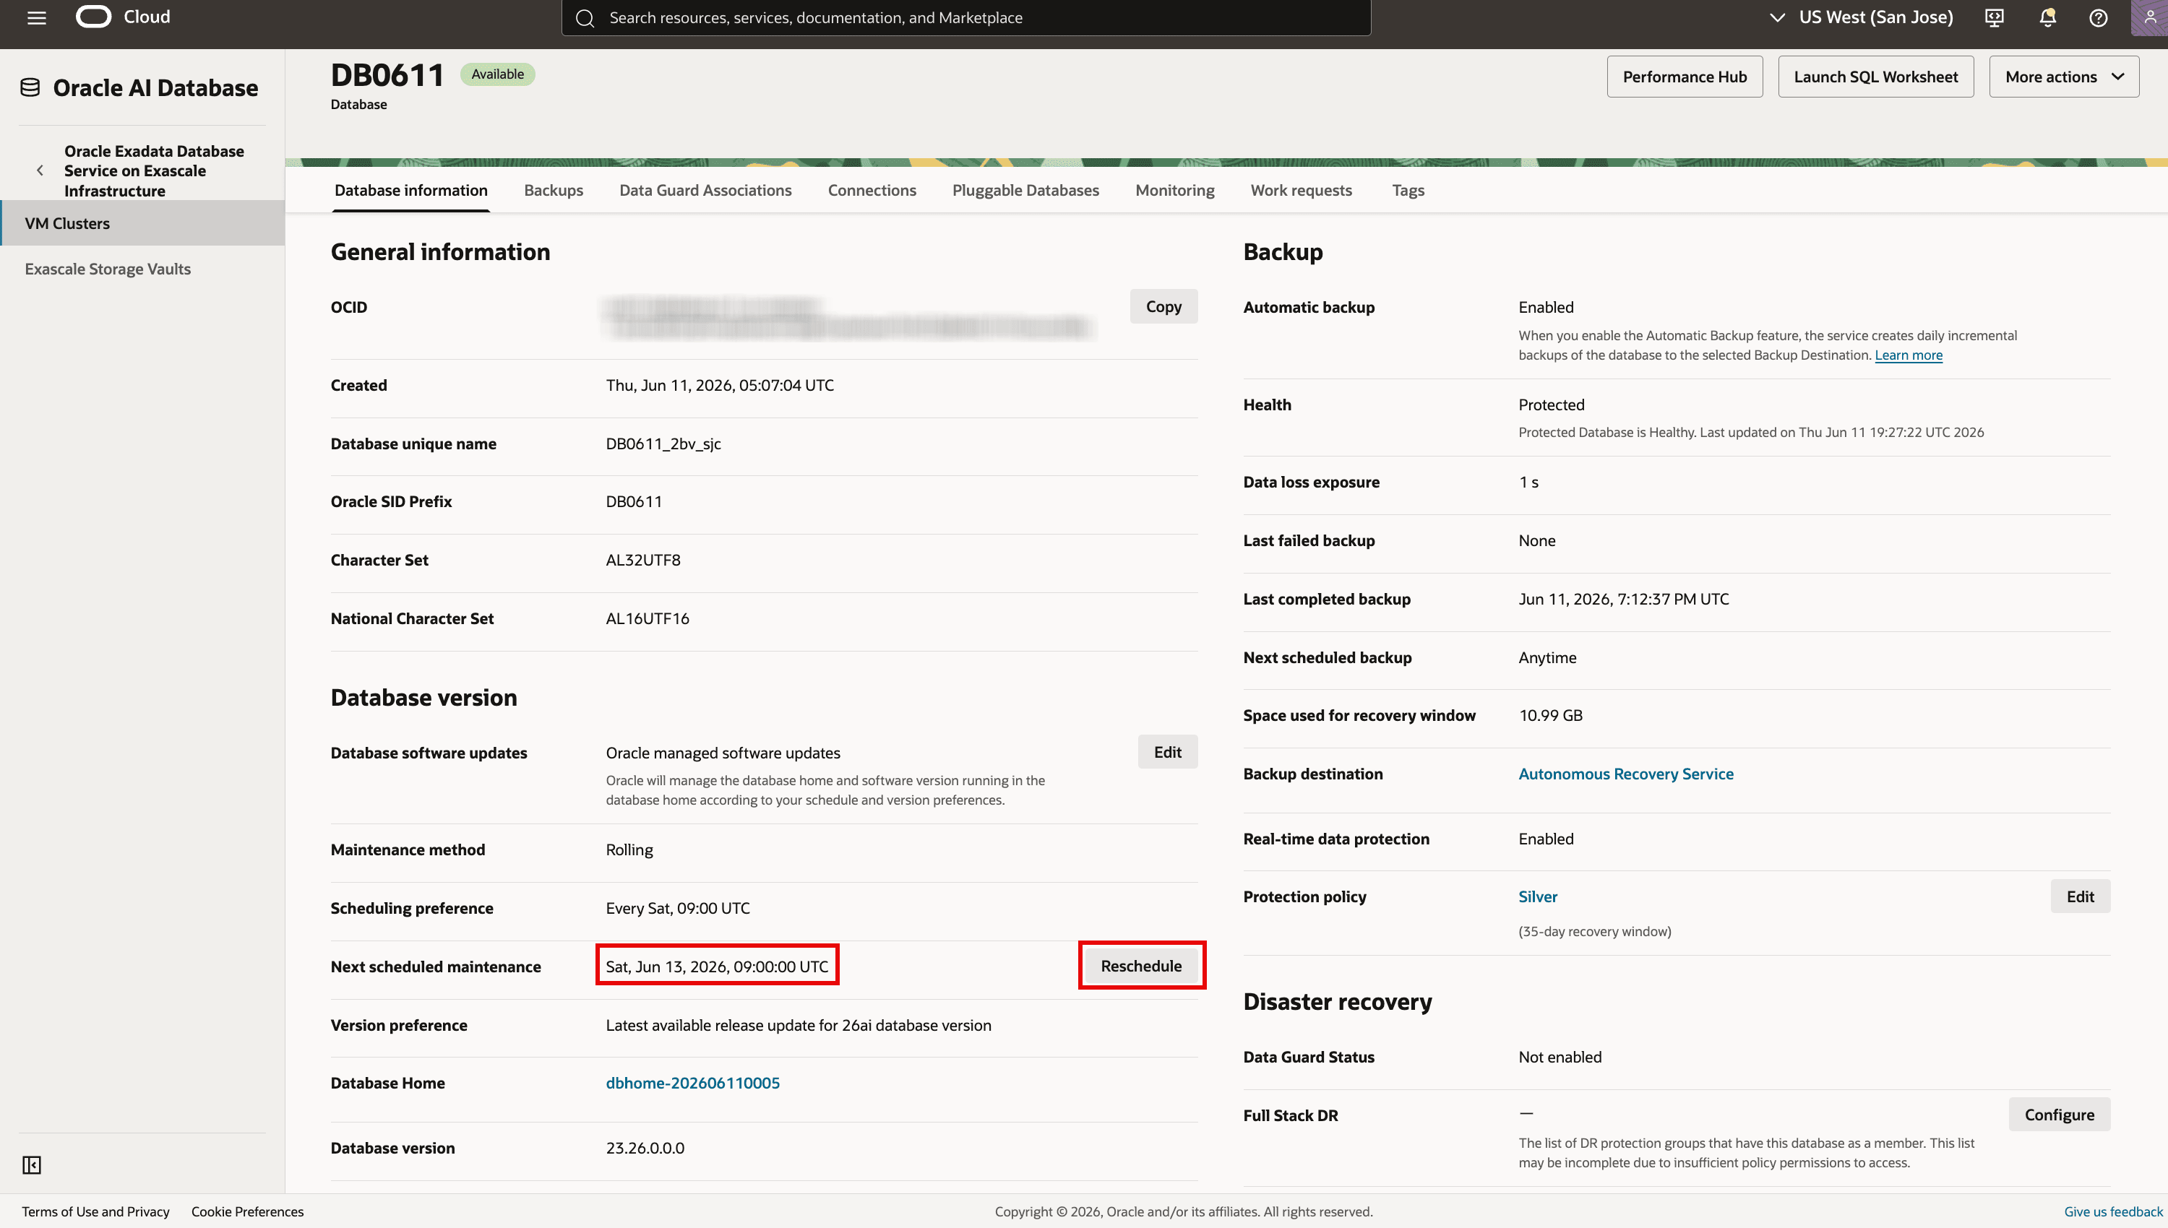The image size is (2168, 1228).
Task: Click the Oracle AI Database icon
Action: coord(30,87)
